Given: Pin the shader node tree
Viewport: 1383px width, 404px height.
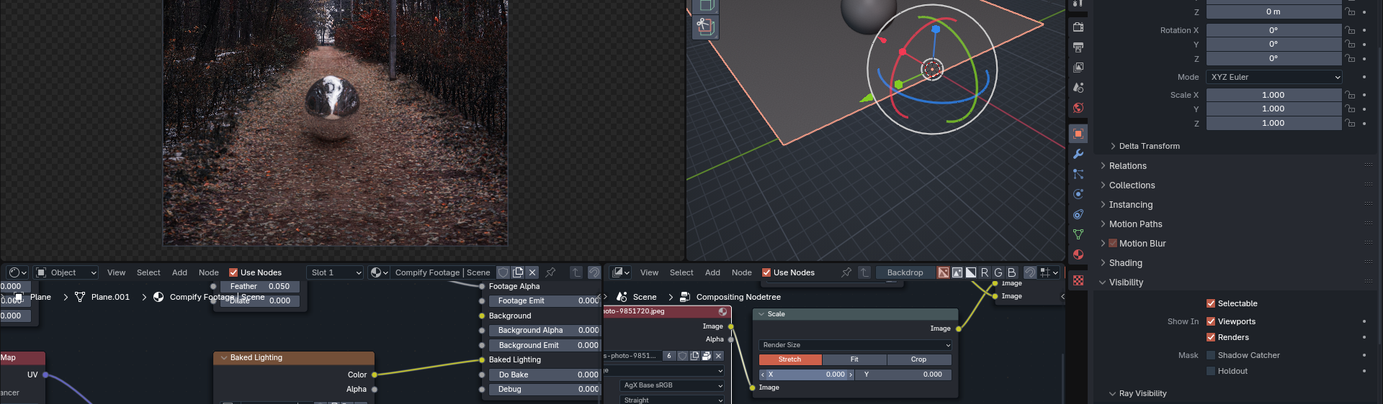Looking at the screenshot, I should [550, 272].
